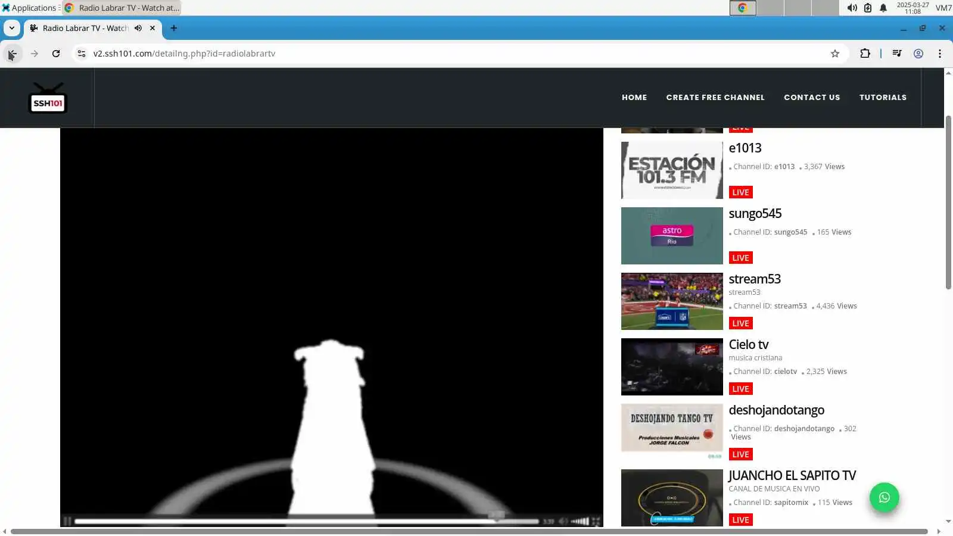Go back to the previous page

(x=12, y=54)
